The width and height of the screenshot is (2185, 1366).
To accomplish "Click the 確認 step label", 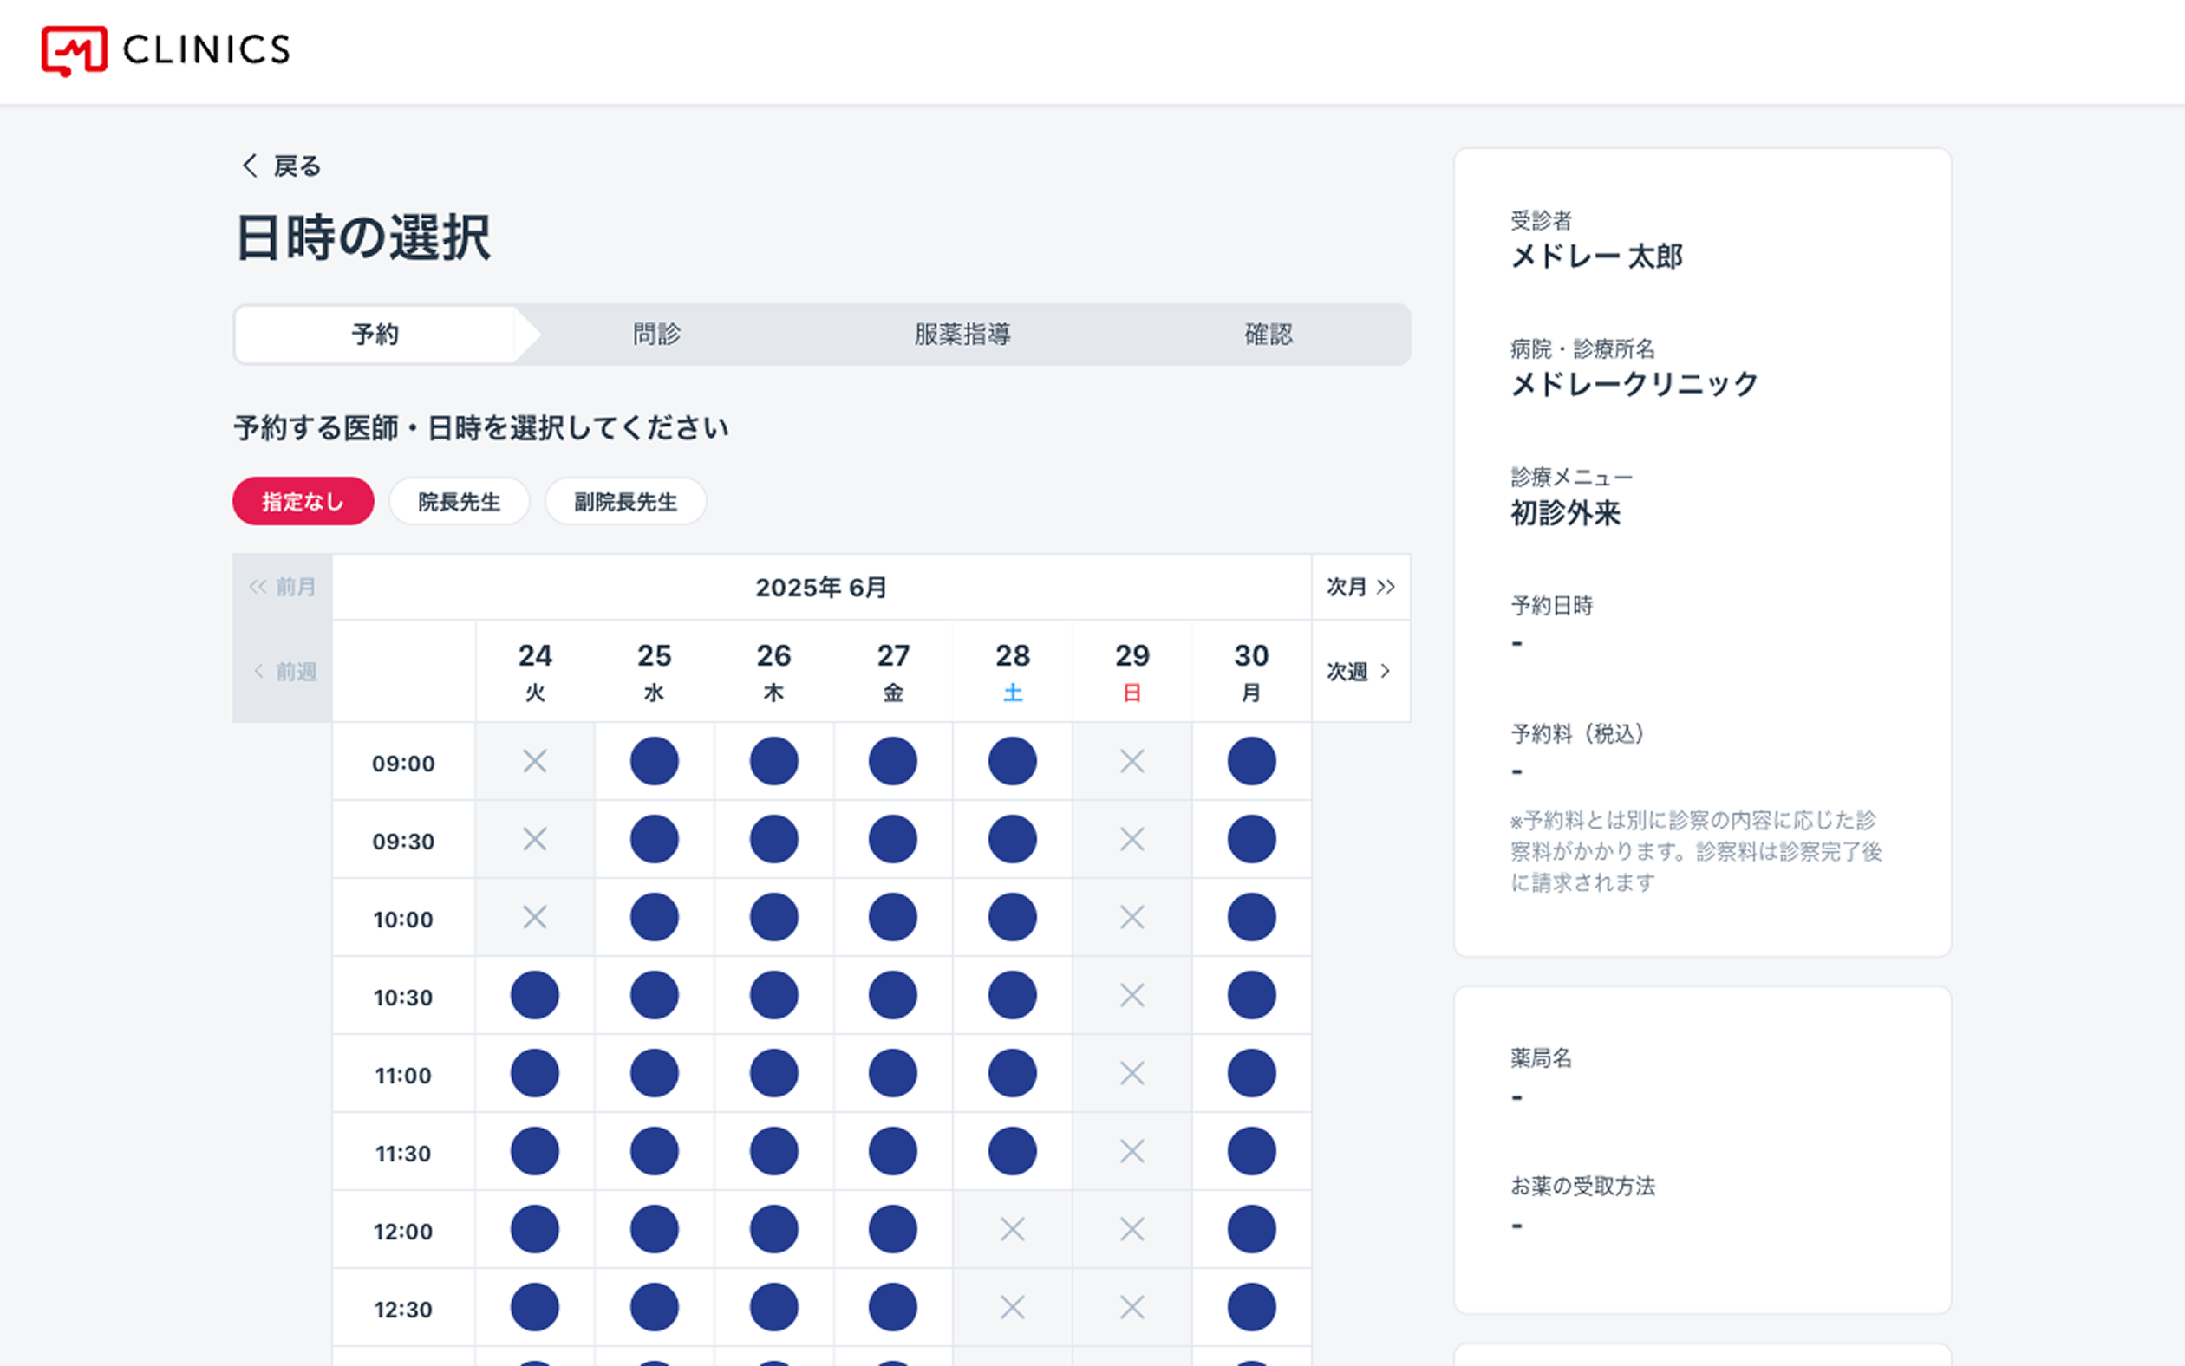I will click(1268, 335).
